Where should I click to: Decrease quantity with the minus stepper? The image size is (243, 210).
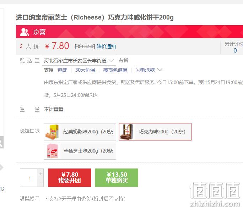pos(40,182)
